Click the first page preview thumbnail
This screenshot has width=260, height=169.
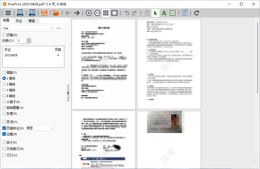(104, 64)
